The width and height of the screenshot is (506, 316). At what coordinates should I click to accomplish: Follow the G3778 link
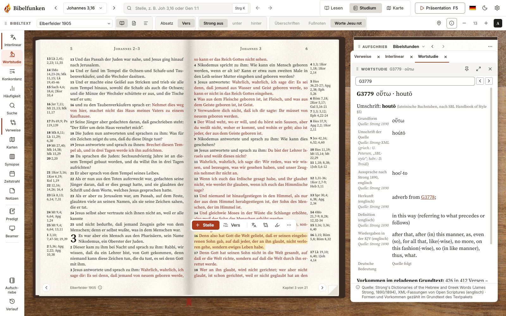coord(428,197)
